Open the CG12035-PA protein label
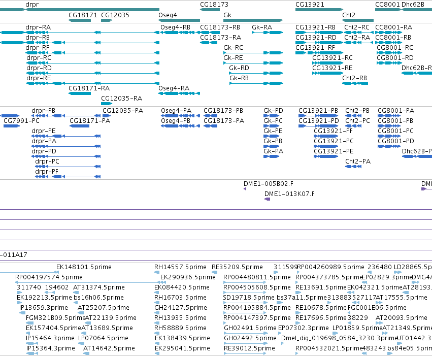The height and width of the screenshot is (356, 432). tap(123, 111)
